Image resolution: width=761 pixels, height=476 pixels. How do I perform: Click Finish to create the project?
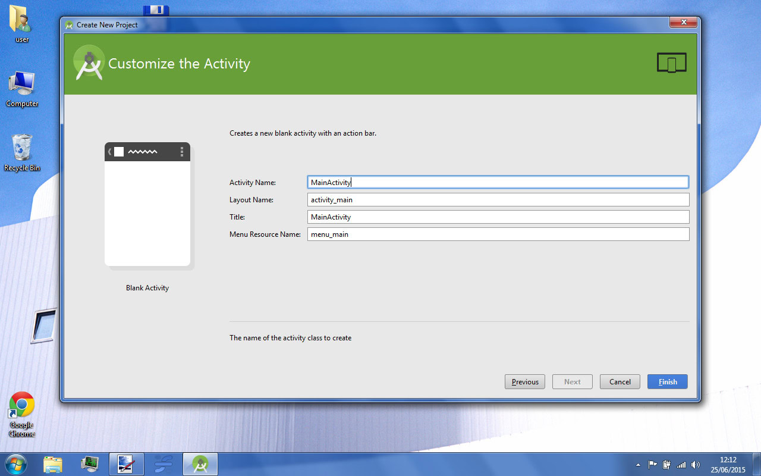tap(667, 381)
